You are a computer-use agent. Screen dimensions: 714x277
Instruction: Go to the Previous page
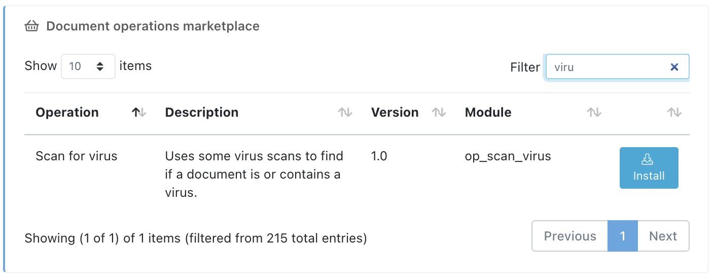point(569,236)
